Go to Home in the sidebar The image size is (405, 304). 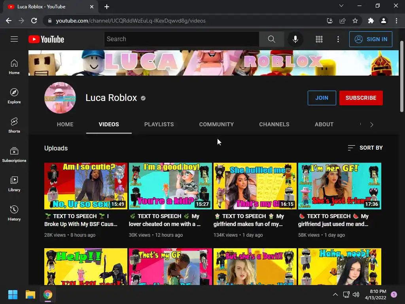pyautogui.click(x=14, y=66)
